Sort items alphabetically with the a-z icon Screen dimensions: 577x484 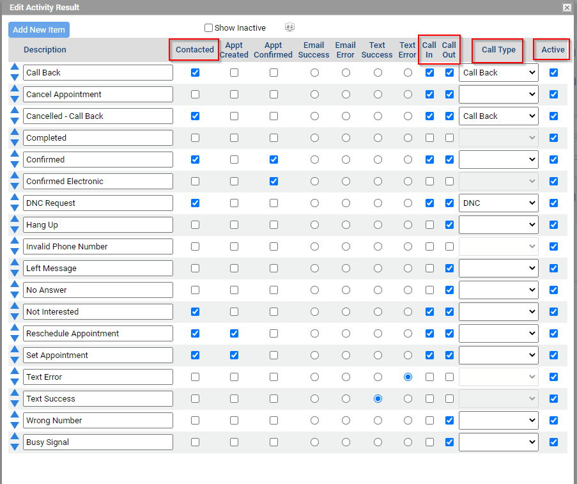pos(289,27)
